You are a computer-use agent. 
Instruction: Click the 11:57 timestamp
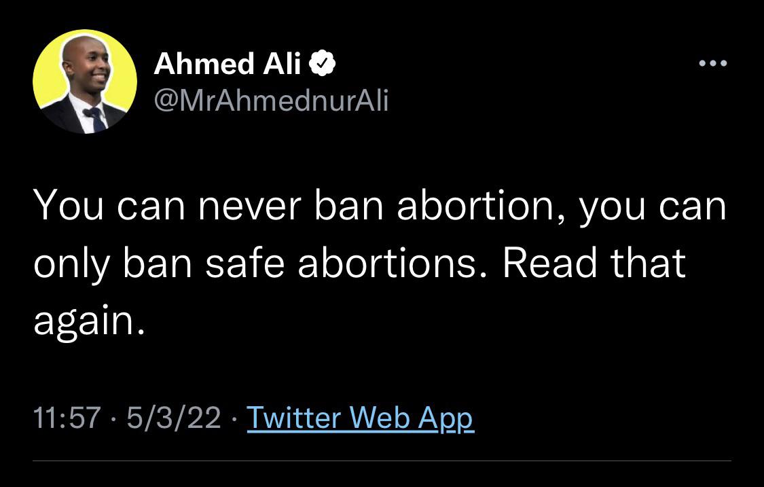[67, 418]
